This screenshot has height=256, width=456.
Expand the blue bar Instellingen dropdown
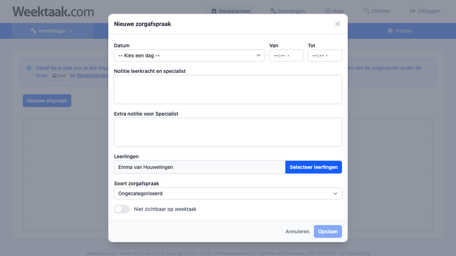coord(52,31)
